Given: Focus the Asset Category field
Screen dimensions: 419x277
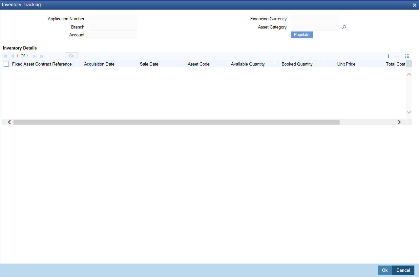Looking at the screenshot, I should click(315, 27).
